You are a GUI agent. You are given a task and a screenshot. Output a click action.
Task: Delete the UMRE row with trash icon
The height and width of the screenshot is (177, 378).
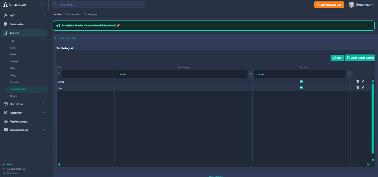[358, 81]
